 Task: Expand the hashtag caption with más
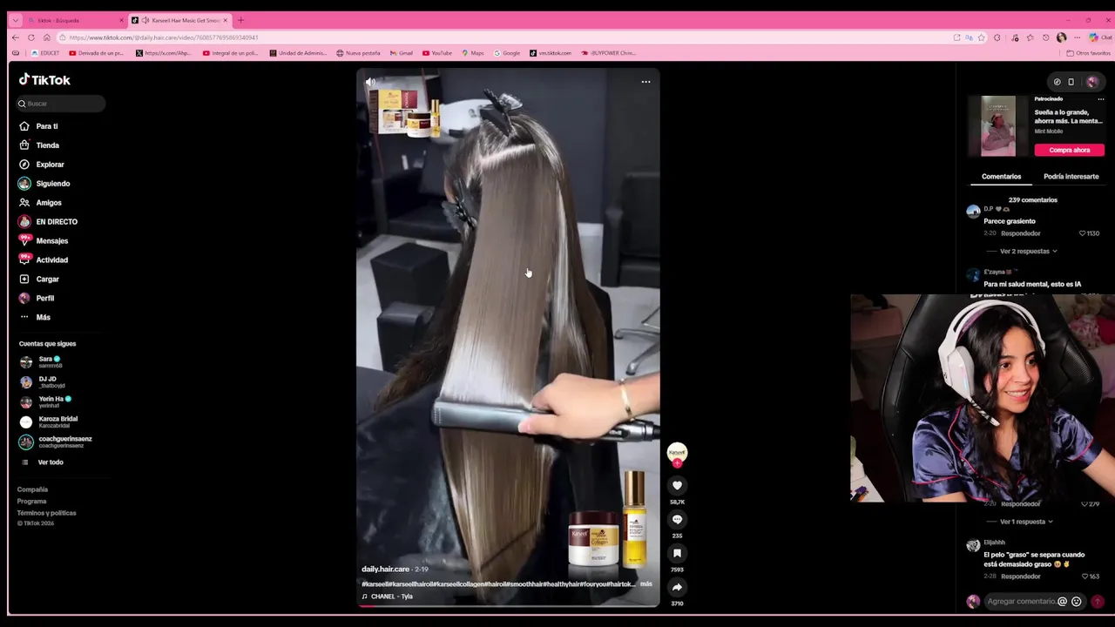646,584
